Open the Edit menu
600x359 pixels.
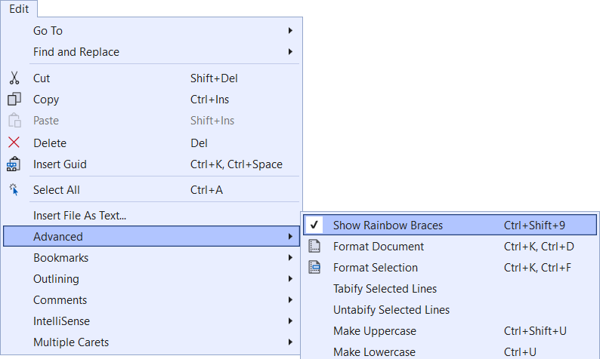[x=19, y=9]
